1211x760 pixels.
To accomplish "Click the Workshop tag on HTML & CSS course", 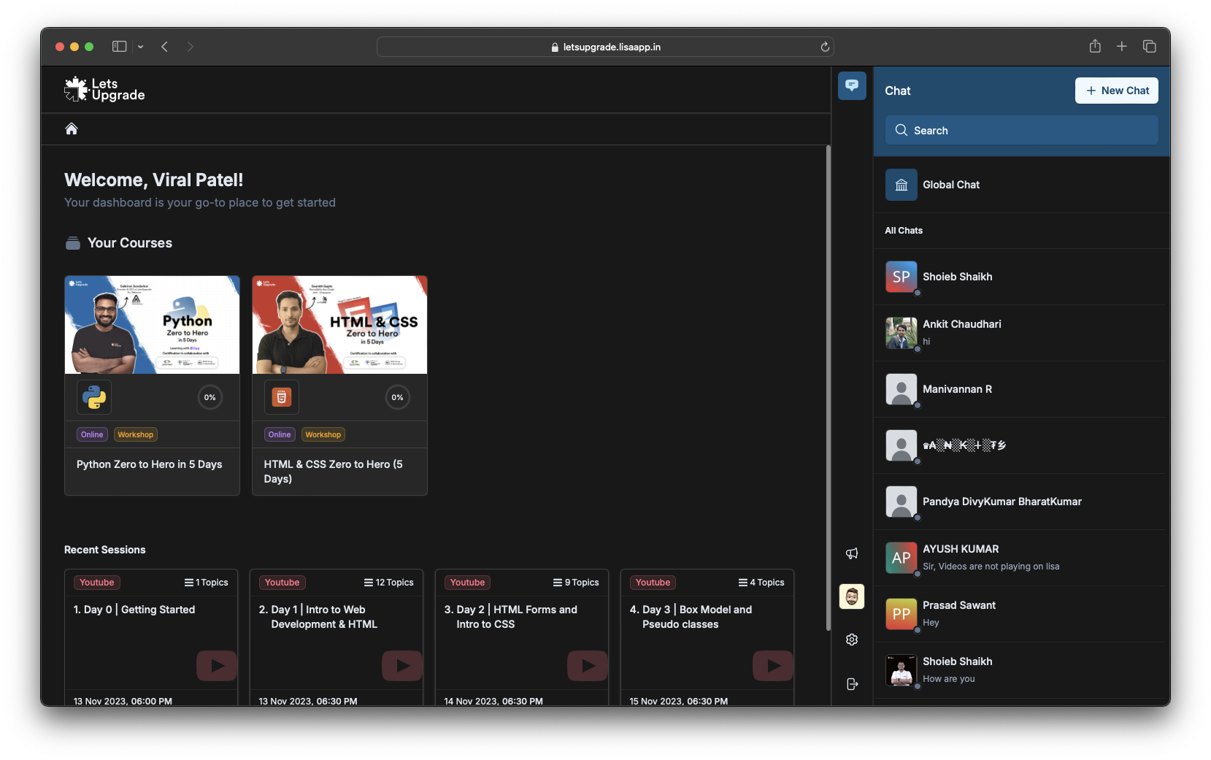I will [x=323, y=434].
